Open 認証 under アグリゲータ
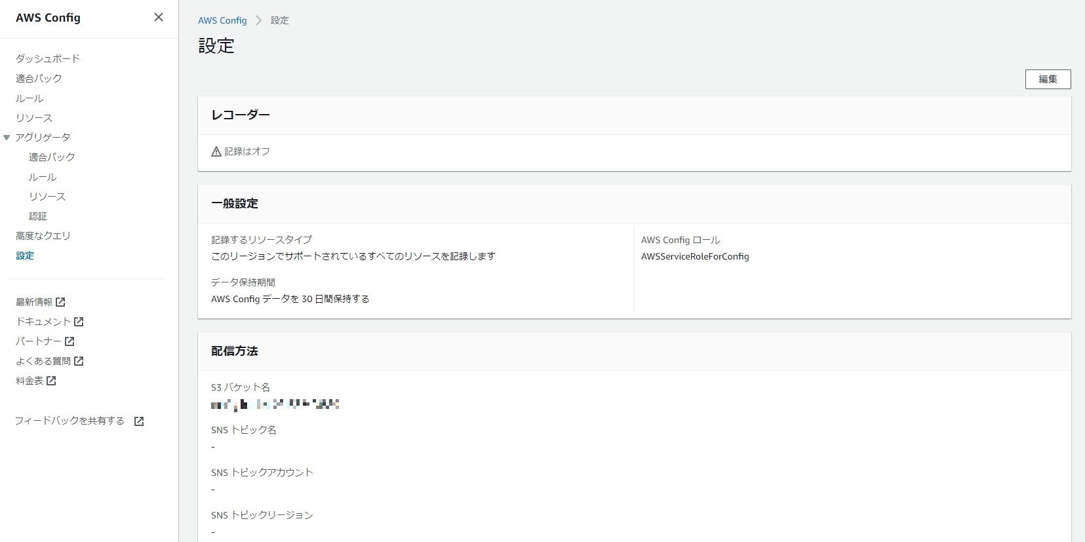This screenshot has width=1085, height=542. point(38,216)
